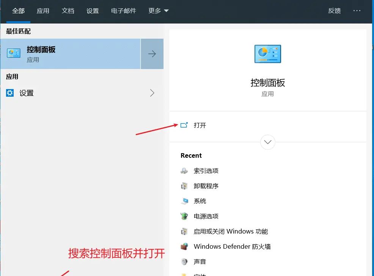Expand the 控制面板 best match arrow
Viewport: 374px width, 276px height.
pos(152,54)
